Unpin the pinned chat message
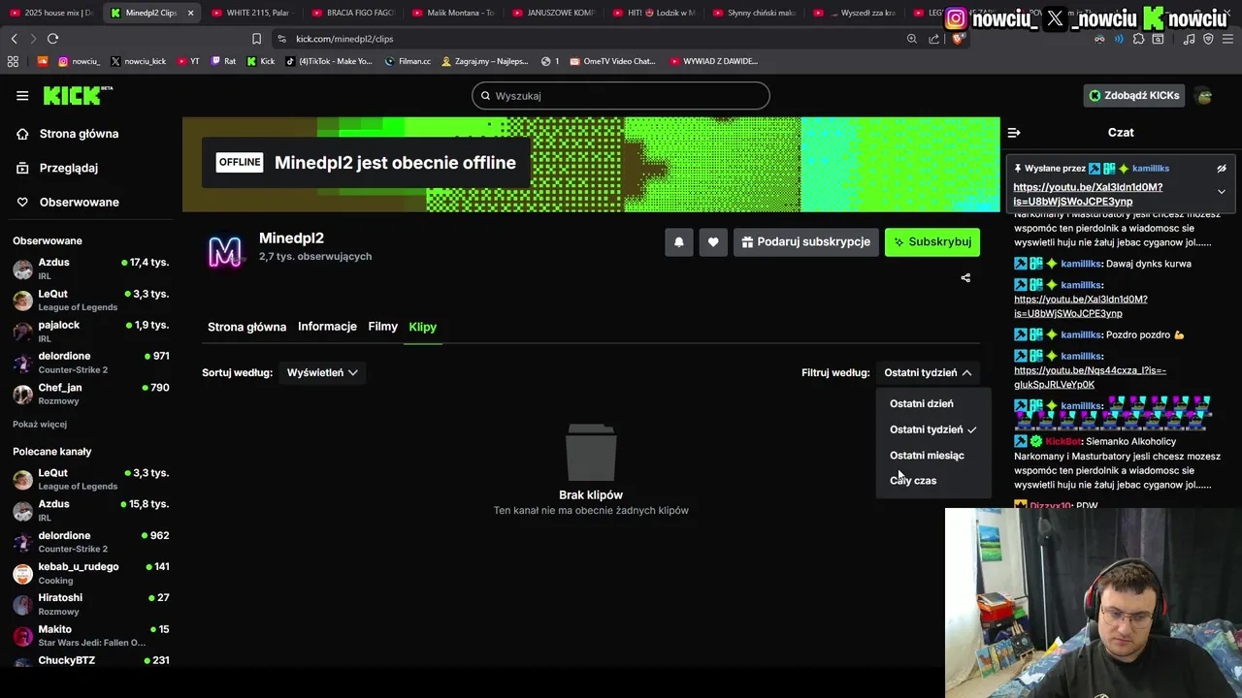This screenshot has height=698, width=1242. point(1222,169)
